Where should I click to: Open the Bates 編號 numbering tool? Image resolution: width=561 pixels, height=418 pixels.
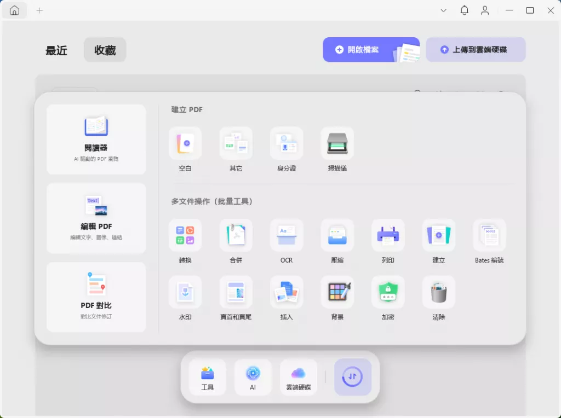tap(489, 235)
